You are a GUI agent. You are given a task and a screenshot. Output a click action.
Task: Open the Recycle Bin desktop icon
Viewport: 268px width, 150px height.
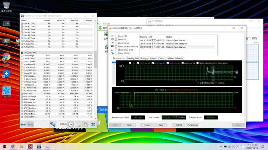pos(6,7)
